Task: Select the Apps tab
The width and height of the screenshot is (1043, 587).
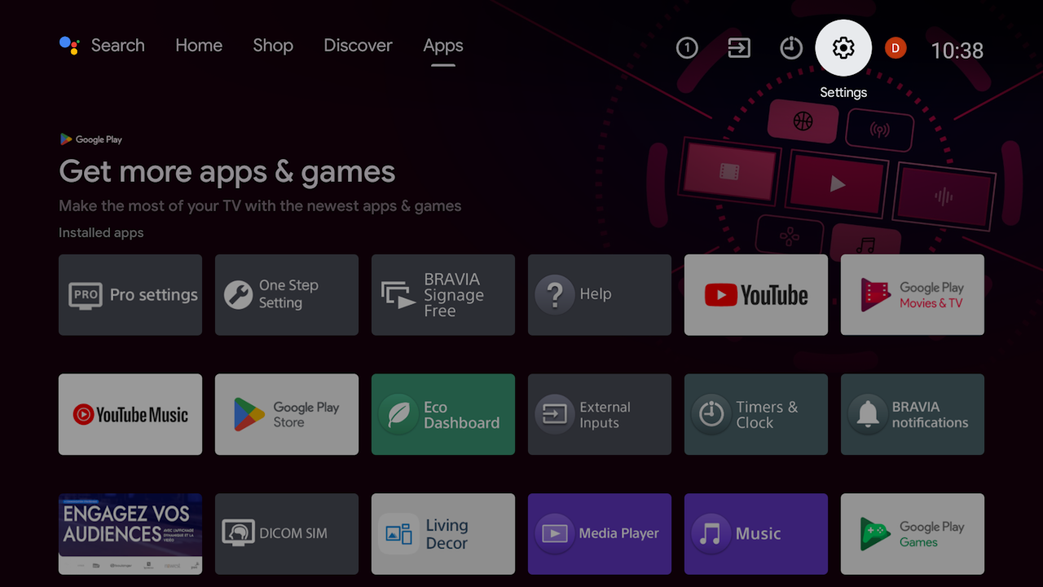Action: (443, 46)
